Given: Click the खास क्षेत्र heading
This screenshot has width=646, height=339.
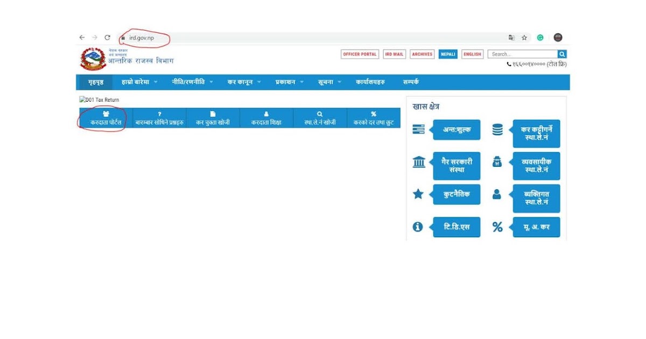Looking at the screenshot, I should click(x=426, y=107).
